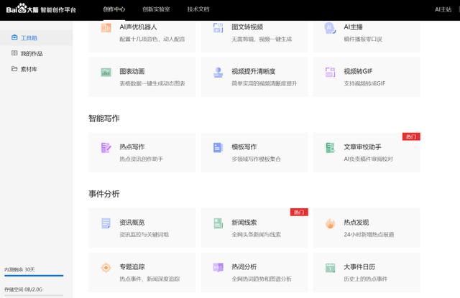Image resolution: width=460 pixels, height=298 pixels.
Task: Select the 视频转GIF icon
Action: click(x=330, y=73)
